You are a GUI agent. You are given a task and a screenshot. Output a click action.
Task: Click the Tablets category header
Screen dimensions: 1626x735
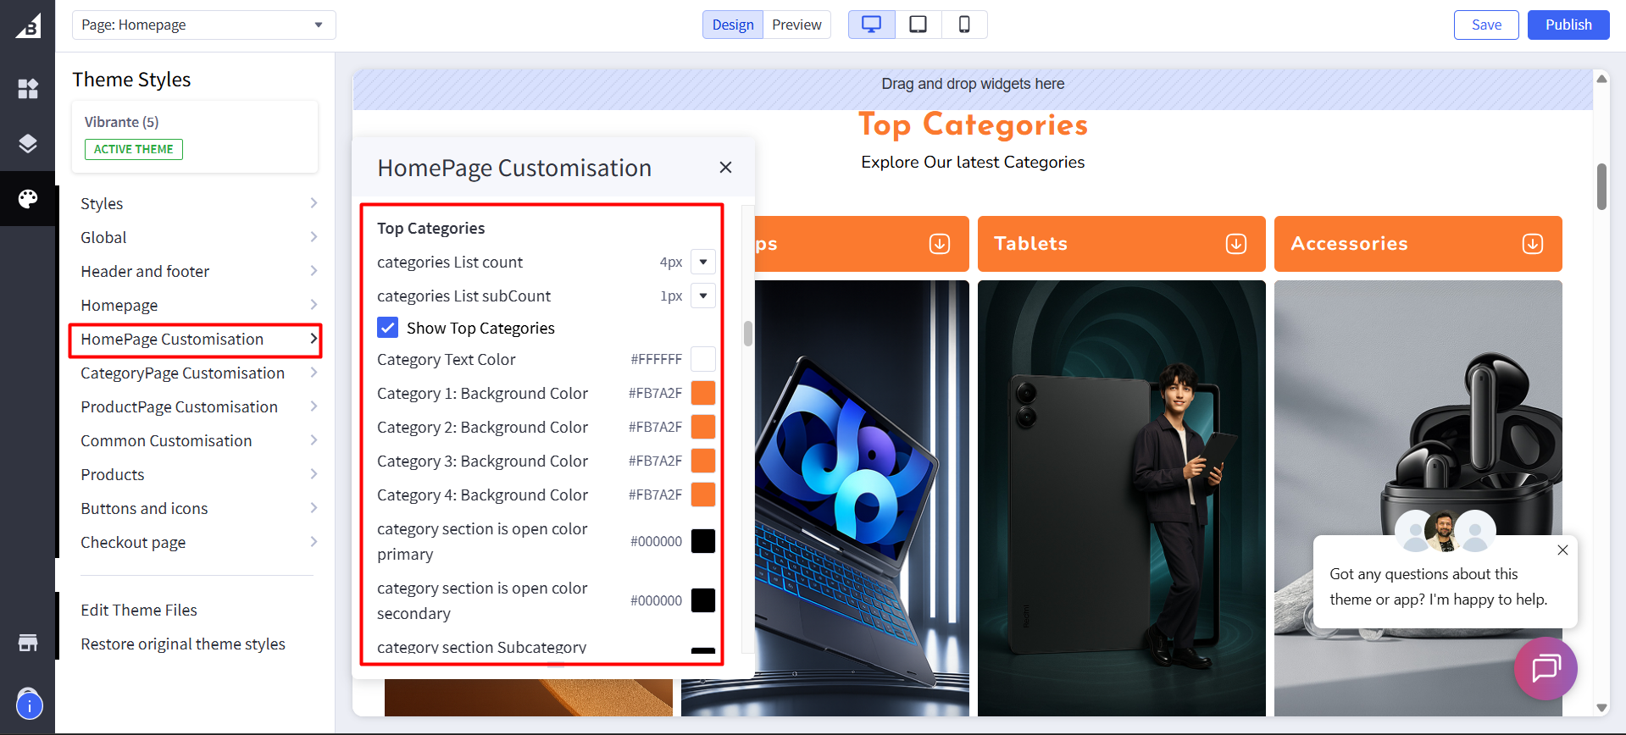[1121, 244]
